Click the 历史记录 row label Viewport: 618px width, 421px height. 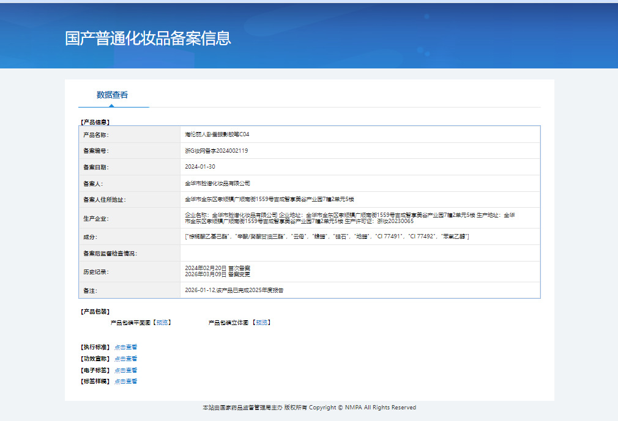coord(96,272)
